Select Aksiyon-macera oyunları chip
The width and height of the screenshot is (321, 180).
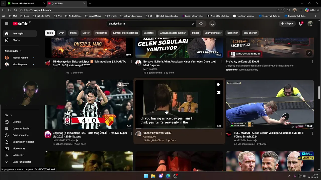[x=173, y=33]
